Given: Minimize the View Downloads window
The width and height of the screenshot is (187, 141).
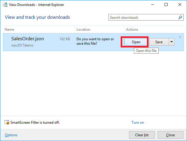Looking at the screenshot, I should (x=153, y=5).
